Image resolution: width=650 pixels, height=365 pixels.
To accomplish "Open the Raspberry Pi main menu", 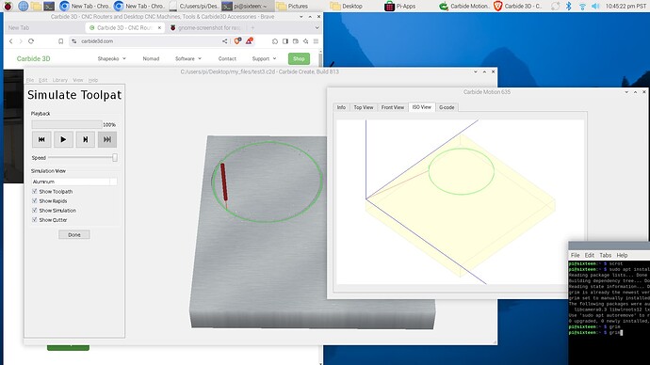I will 8,6.
